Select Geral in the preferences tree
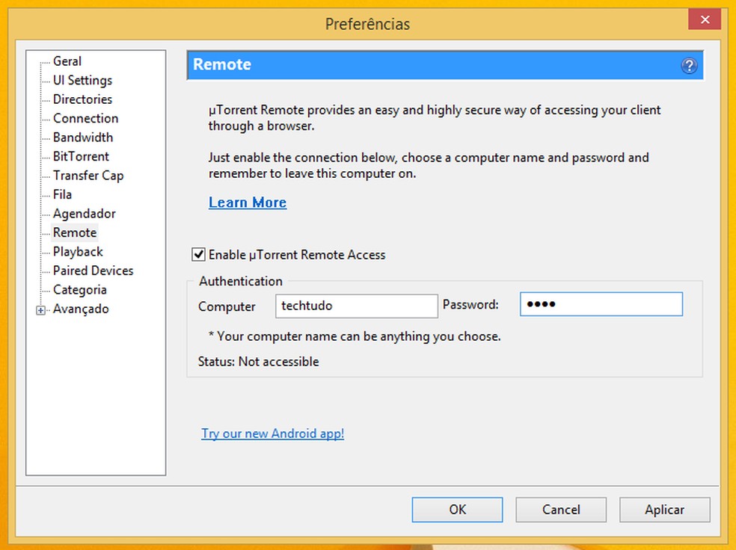The image size is (736, 550). (67, 61)
